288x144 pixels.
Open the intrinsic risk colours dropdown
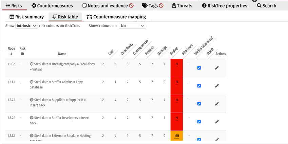click(x=27, y=26)
